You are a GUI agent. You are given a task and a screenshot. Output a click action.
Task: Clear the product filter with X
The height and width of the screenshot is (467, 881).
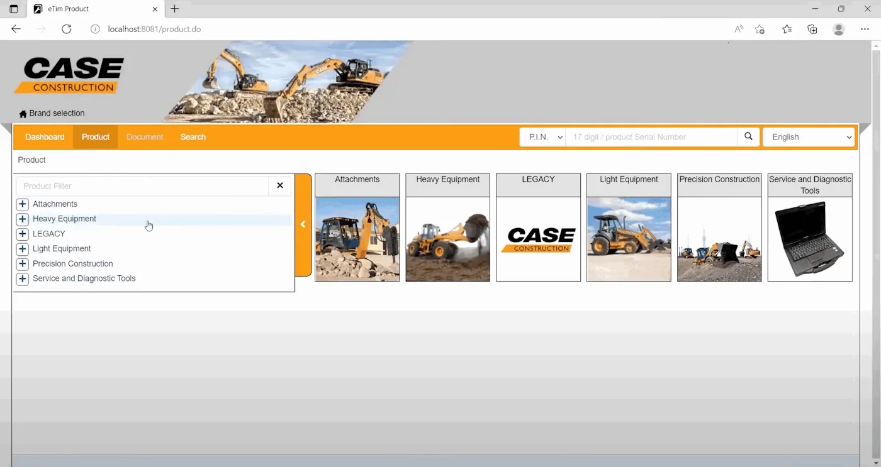tap(280, 185)
